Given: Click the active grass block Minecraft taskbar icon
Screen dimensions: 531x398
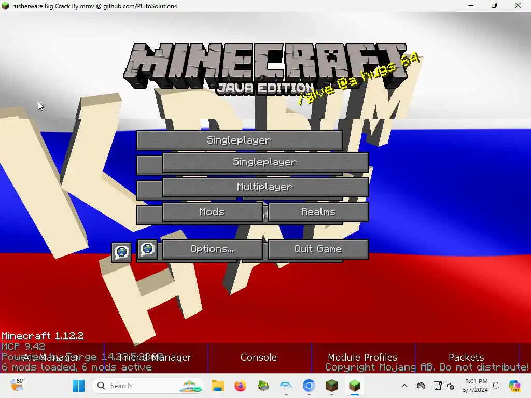Looking at the screenshot, I should (x=355, y=386).
